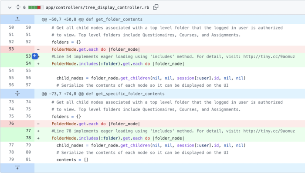Add comment on new line 53
The height and width of the screenshot is (173, 305).
click(34, 56)
